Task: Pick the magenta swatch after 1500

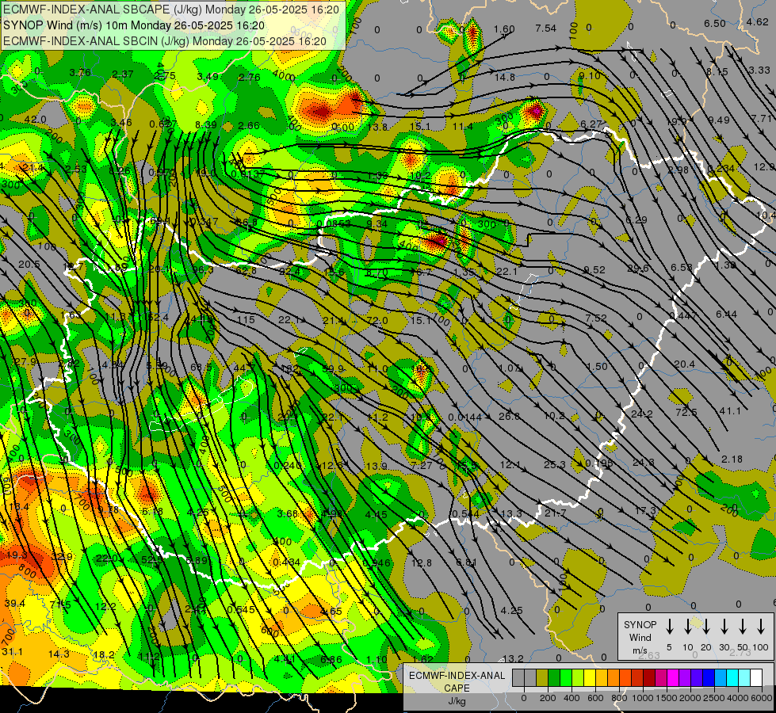Action: coord(673,677)
